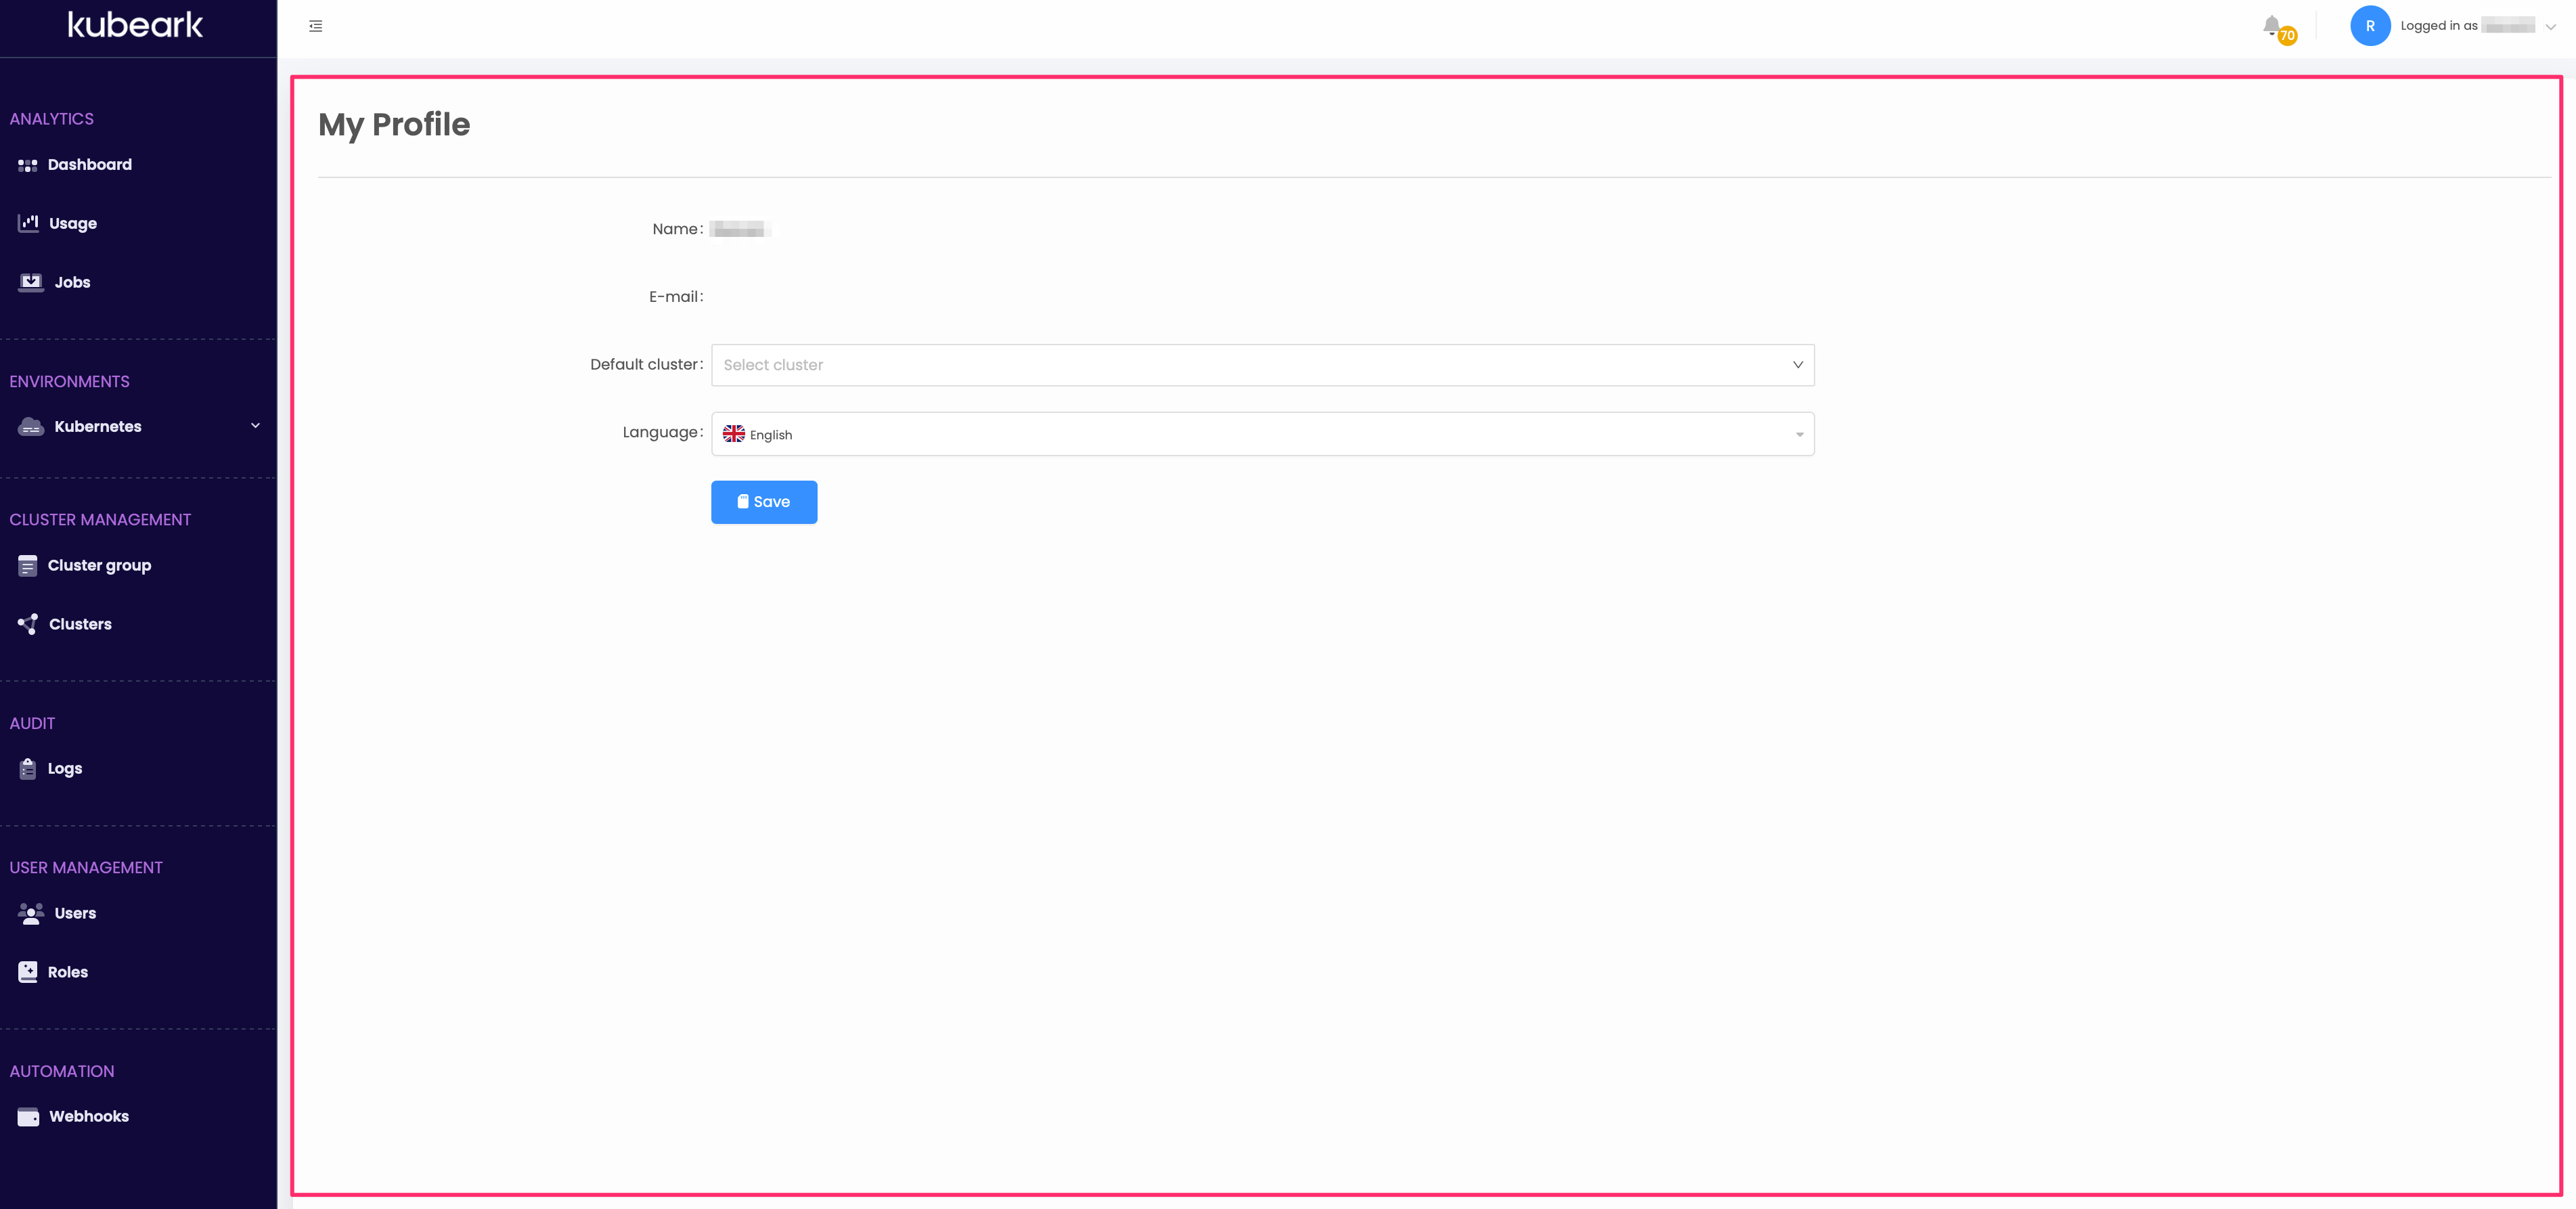
Task: Click the blue R user avatar
Action: pyautogui.click(x=2369, y=26)
